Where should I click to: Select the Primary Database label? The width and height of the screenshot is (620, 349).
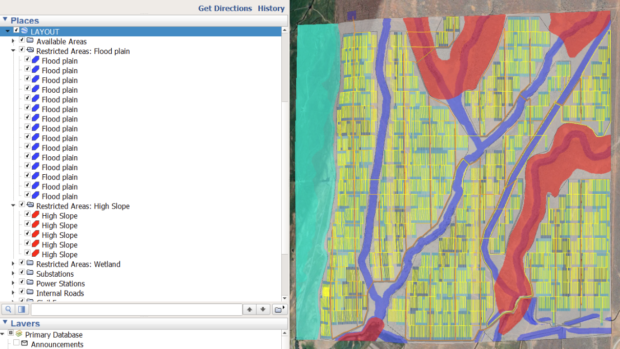54,335
